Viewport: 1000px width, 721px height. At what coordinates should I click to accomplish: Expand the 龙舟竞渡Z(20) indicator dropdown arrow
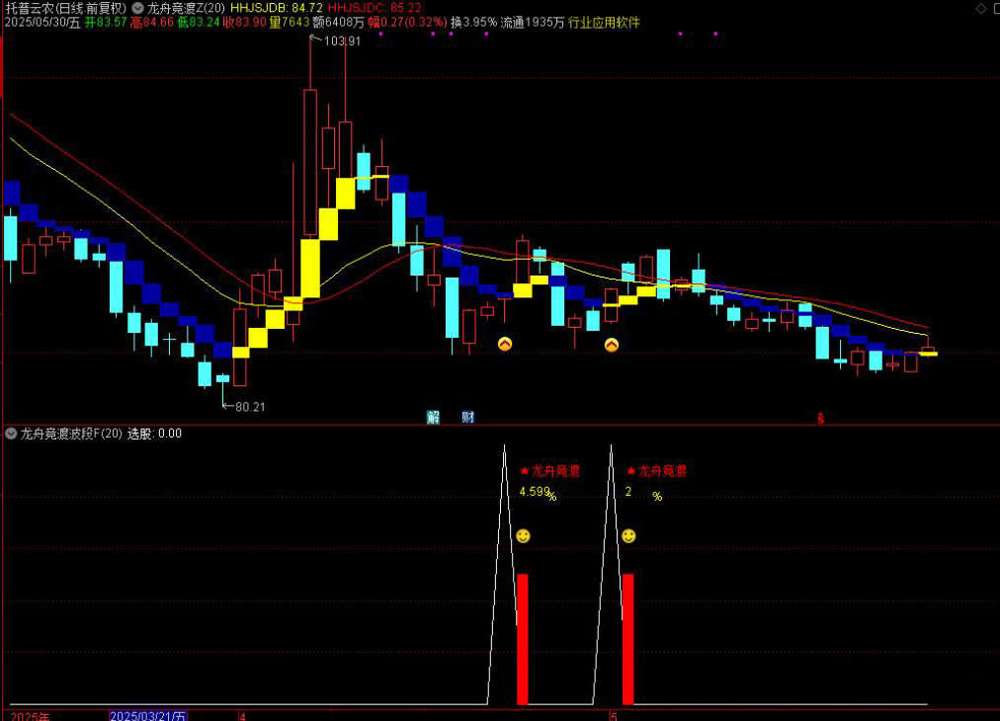point(137,8)
